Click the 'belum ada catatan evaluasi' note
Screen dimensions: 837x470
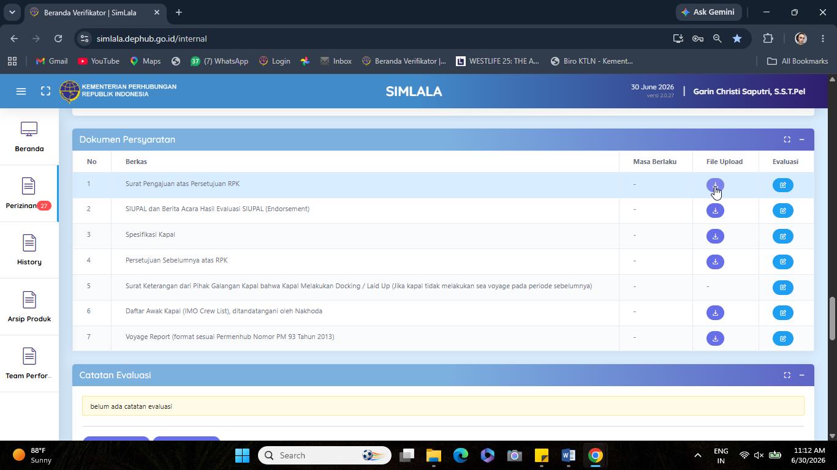tap(443, 406)
